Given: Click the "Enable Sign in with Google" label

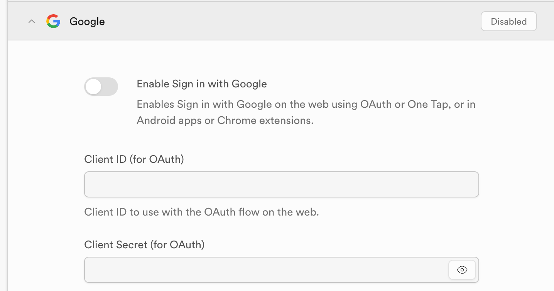Looking at the screenshot, I should click(202, 84).
